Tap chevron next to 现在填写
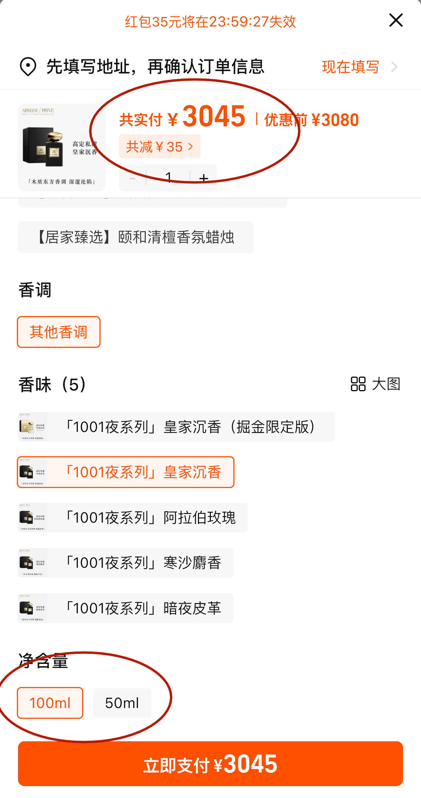421x798 pixels. [394, 67]
